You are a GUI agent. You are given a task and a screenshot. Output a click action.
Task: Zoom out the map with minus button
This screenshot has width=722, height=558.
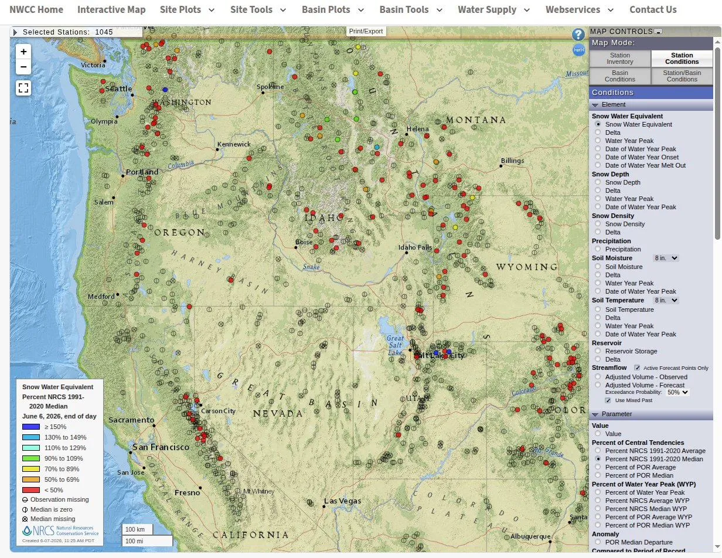23,67
